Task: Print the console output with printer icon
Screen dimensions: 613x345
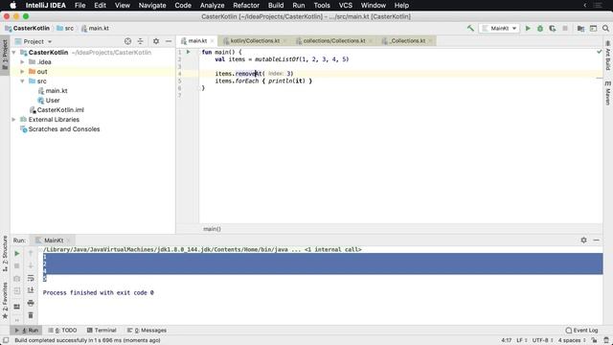Action: (31, 303)
